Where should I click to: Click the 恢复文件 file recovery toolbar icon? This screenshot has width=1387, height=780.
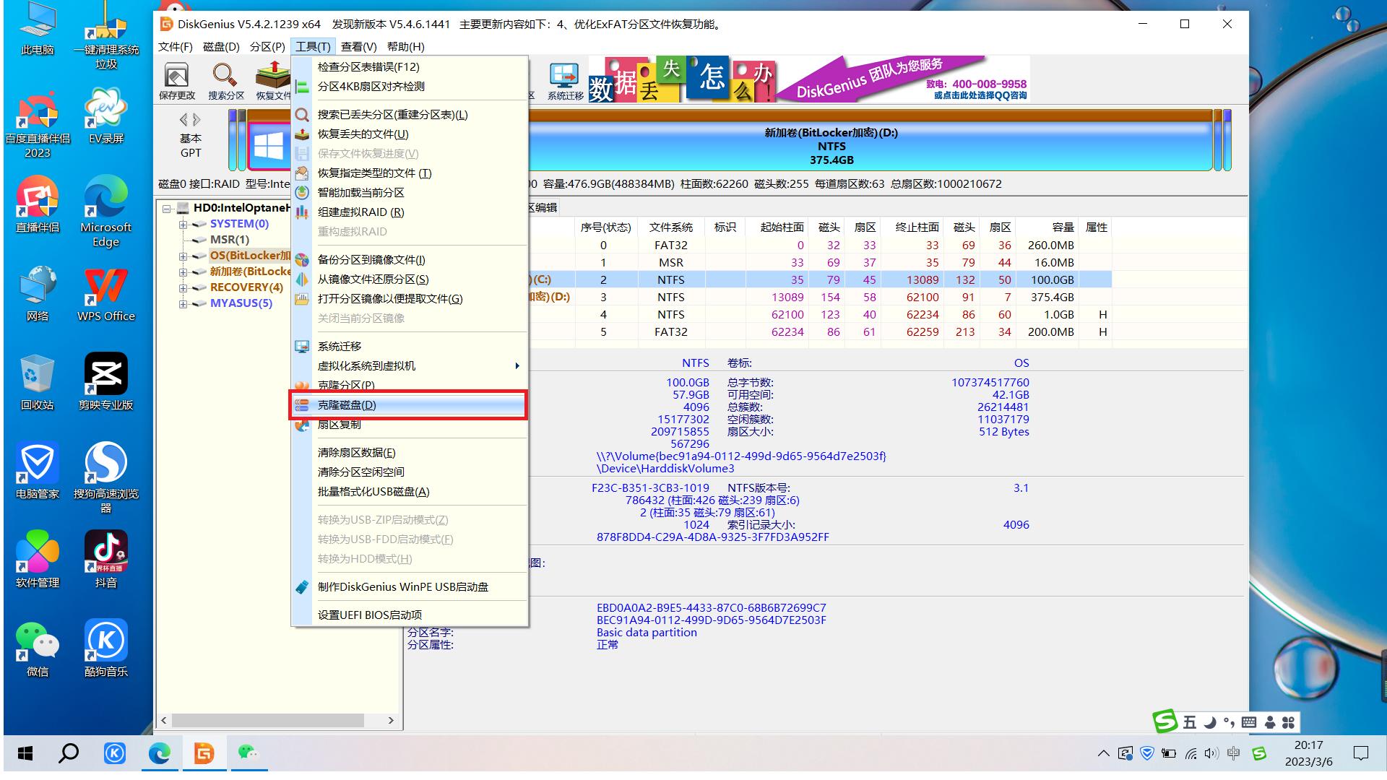point(273,79)
